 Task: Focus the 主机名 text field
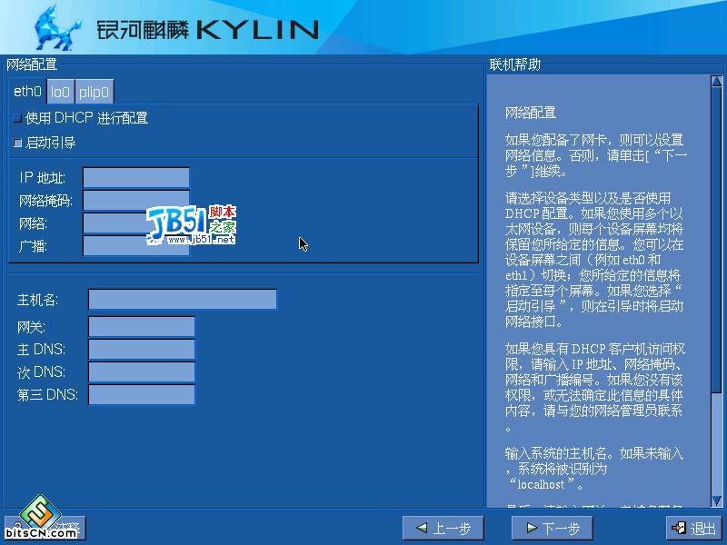point(183,300)
